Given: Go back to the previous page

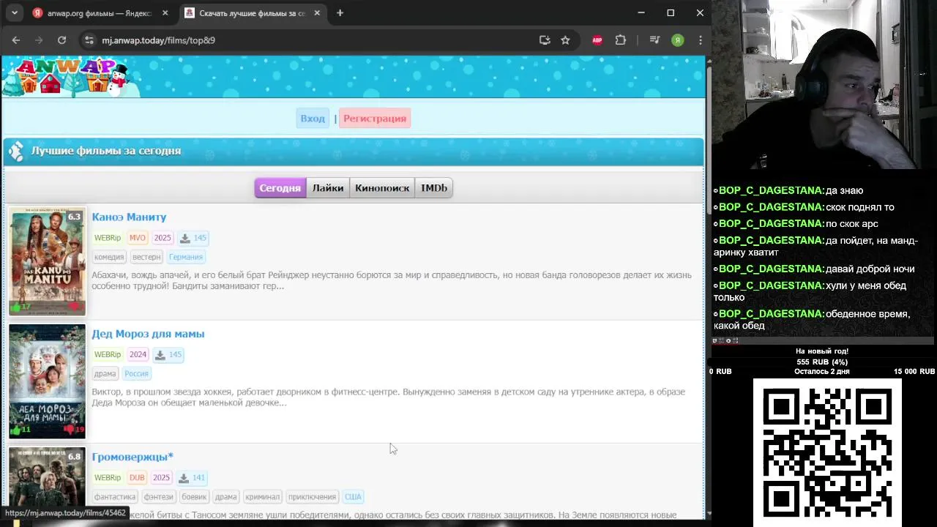Looking at the screenshot, I should click(16, 40).
